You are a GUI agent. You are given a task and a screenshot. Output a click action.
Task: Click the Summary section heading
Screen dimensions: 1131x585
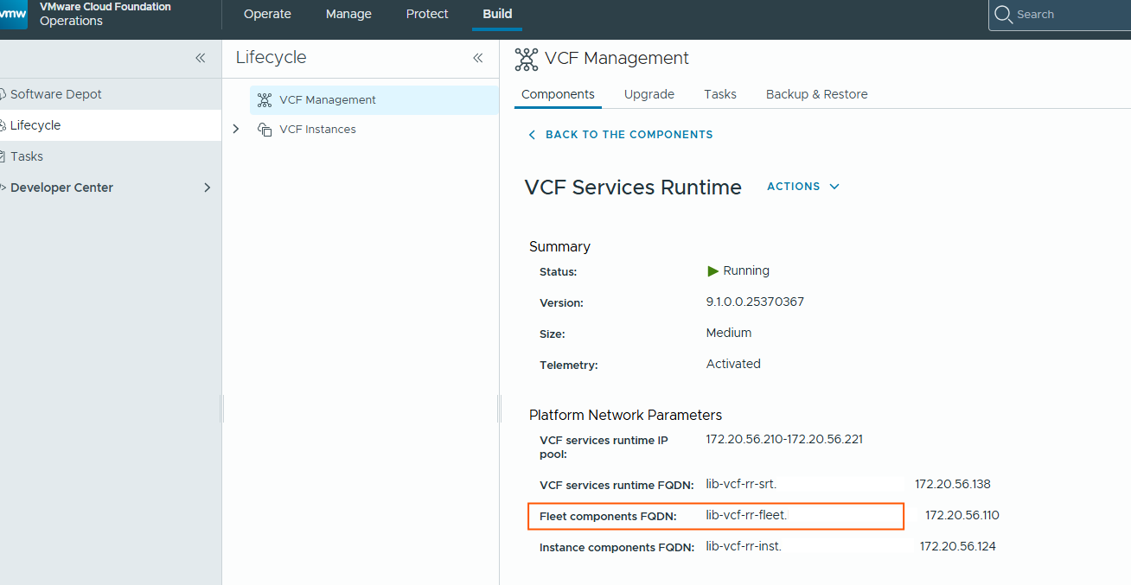559,246
